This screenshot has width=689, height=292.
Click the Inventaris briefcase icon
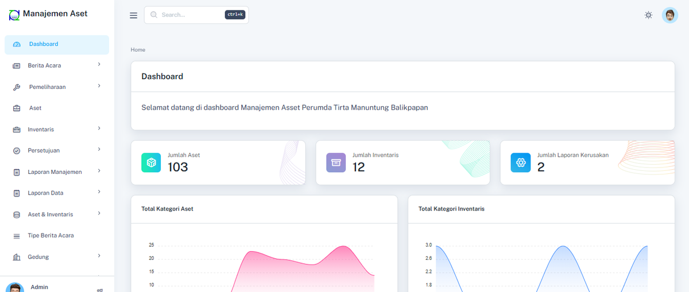point(17,130)
